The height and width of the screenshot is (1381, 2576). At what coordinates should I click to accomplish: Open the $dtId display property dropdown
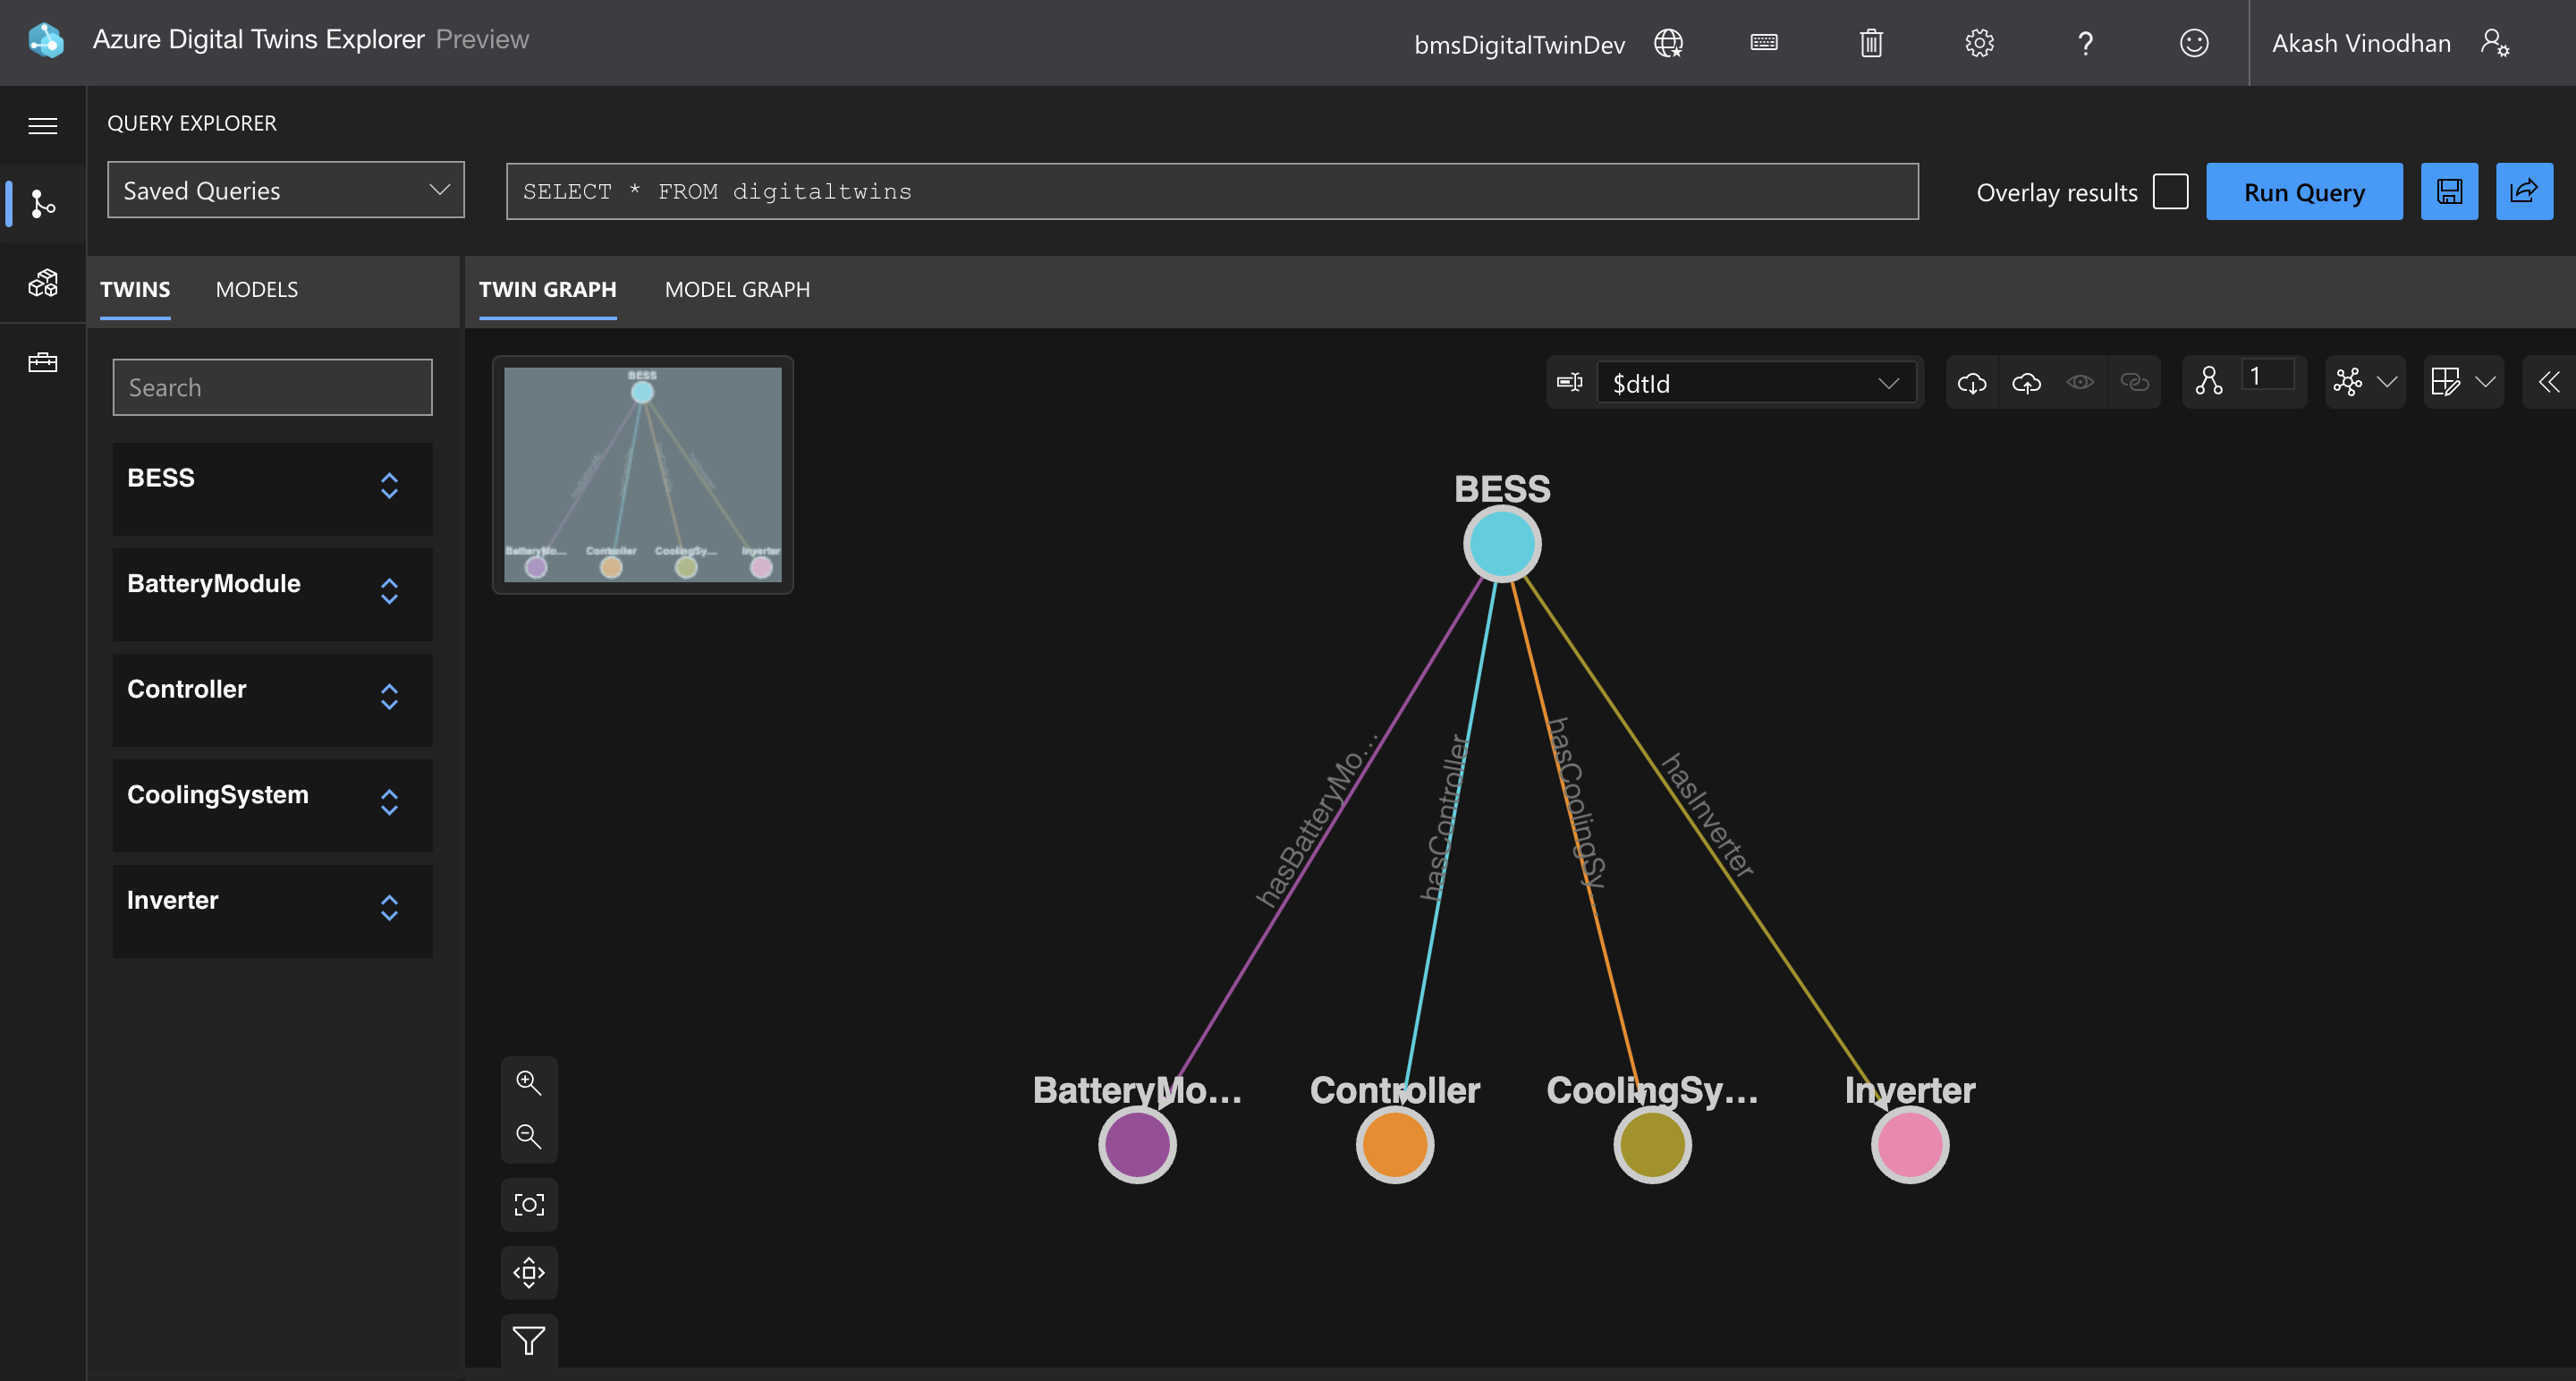coord(1757,383)
